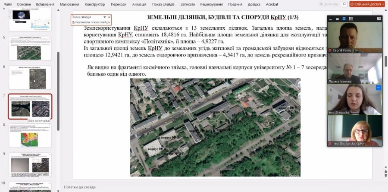Select slide 6 thumbnail
The width and height of the screenshot is (388, 192).
click(30, 77)
